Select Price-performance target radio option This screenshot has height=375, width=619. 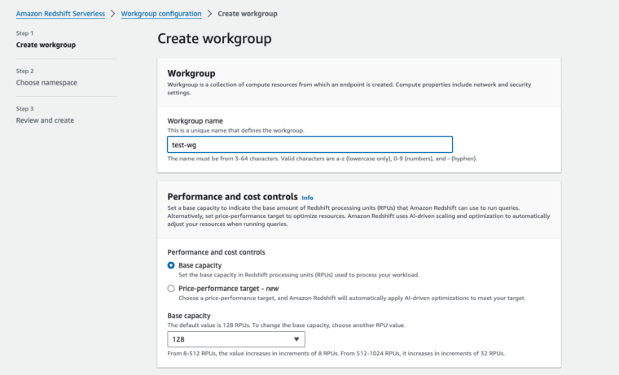(171, 289)
